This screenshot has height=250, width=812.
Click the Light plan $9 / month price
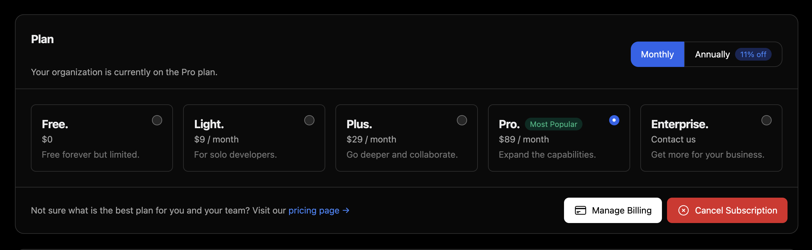(x=216, y=139)
